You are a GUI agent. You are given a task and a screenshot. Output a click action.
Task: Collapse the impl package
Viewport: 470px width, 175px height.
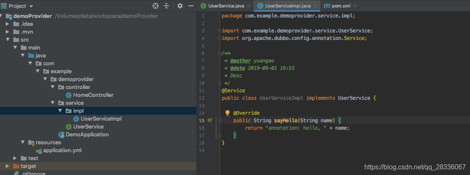pos(60,111)
